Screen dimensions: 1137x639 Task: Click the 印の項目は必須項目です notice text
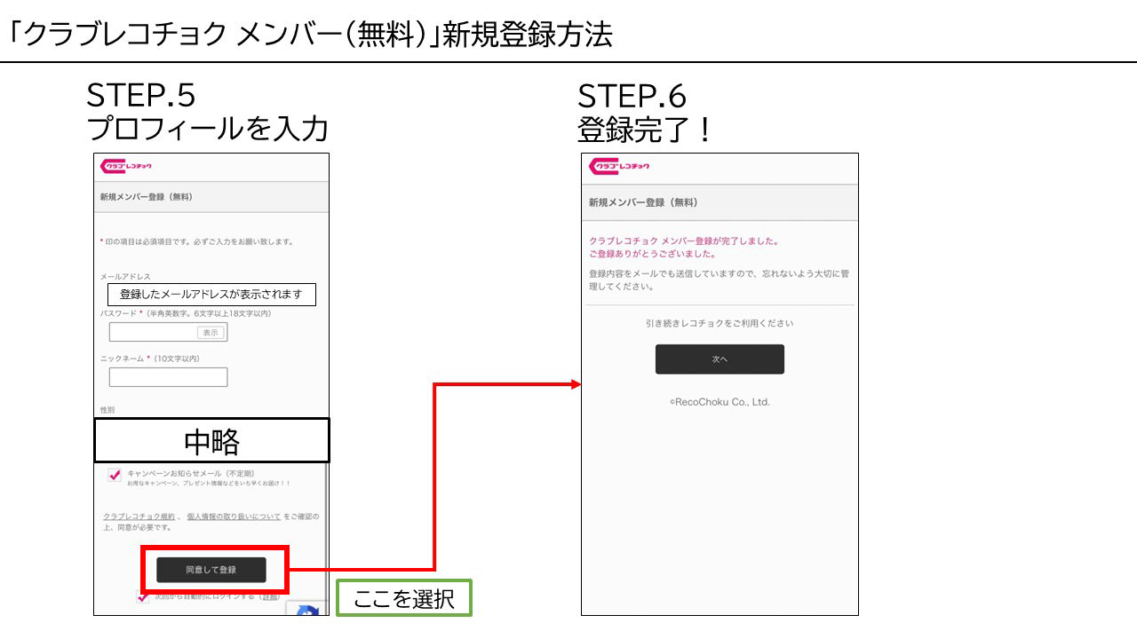(x=196, y=241)
